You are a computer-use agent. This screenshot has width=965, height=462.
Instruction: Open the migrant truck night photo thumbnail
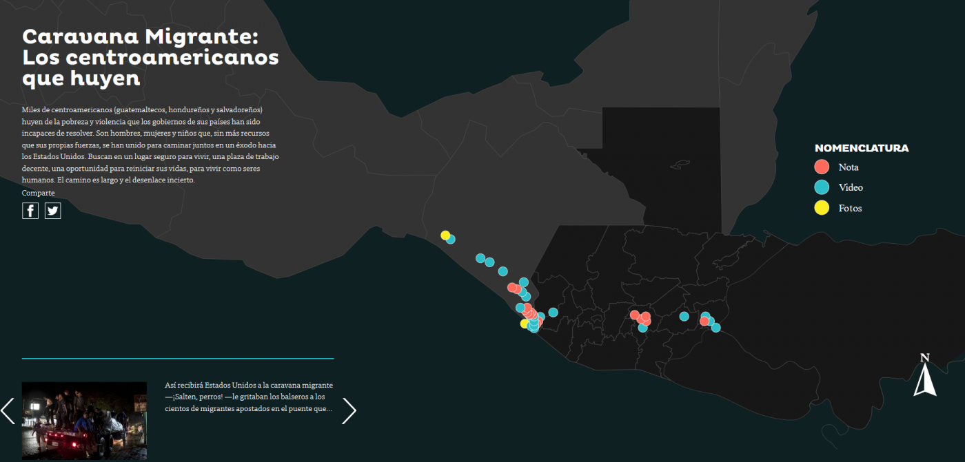(84, 421)
